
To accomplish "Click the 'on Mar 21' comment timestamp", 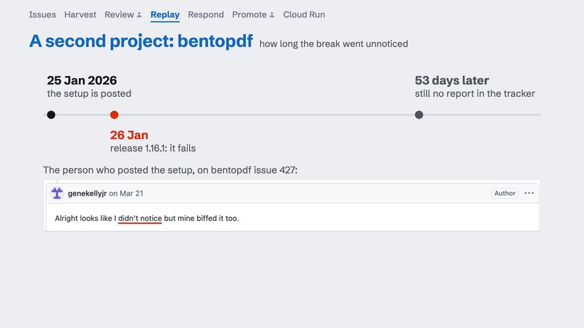I will tap(126, 193).
